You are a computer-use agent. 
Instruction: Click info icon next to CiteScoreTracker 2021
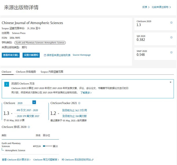point(79,103)
